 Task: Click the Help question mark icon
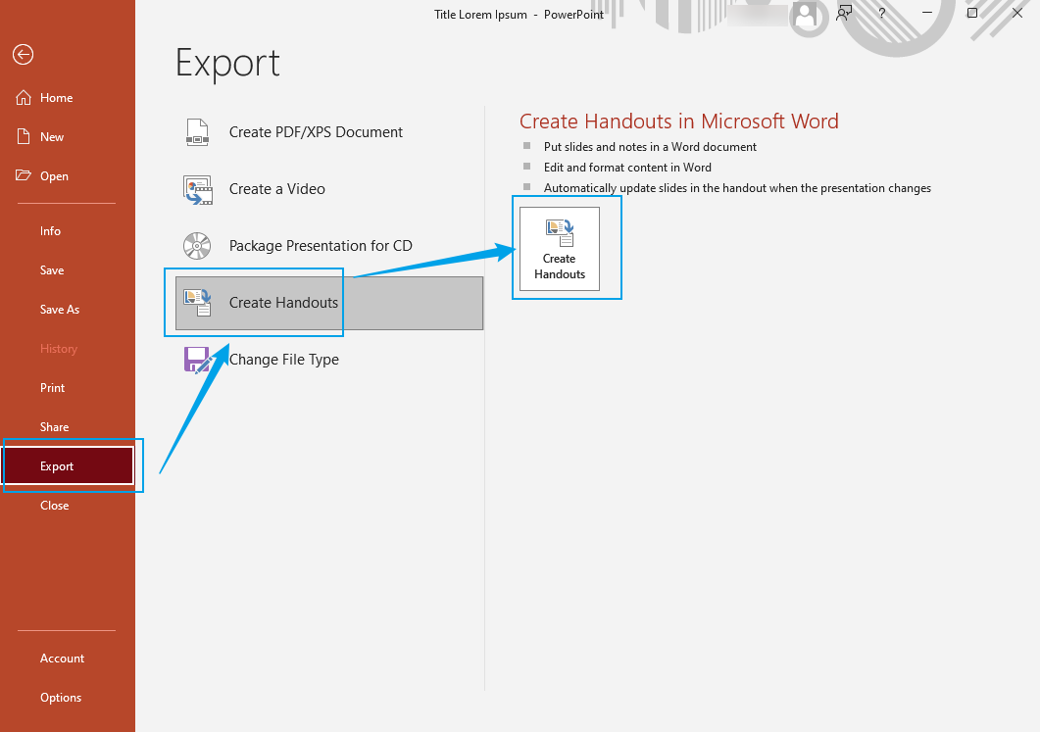(880, 14)
